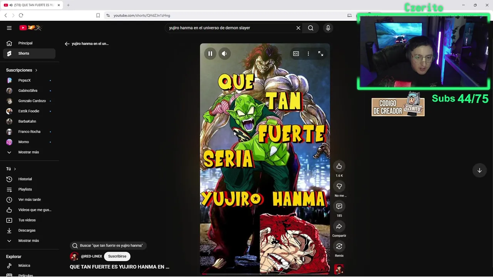
Task: Click the search suggestion chip under video
Action: pyautogui.click(x=108, y=245)
